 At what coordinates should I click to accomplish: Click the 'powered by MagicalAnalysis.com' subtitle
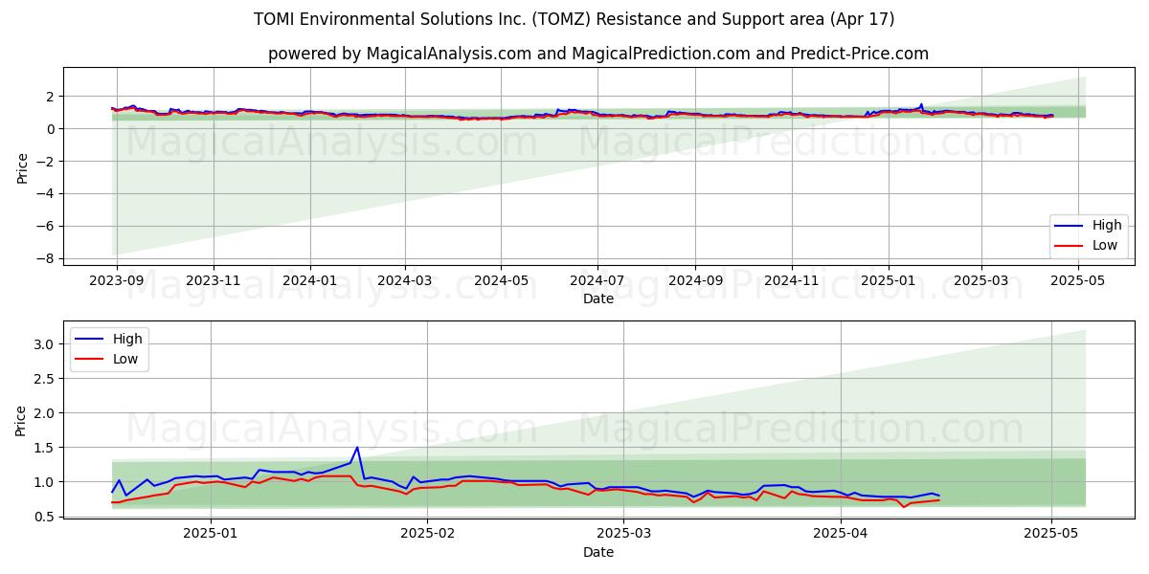pyautogui.click(x=598, y=54)
